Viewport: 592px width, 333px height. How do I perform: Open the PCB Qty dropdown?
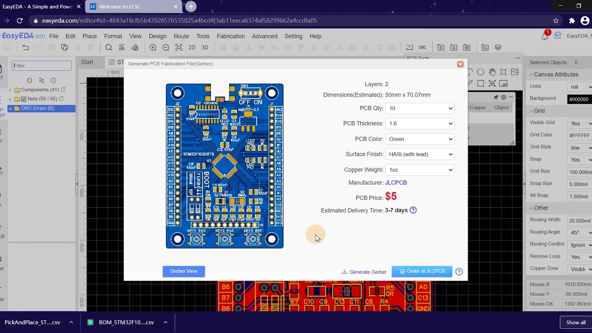(420, 108)
